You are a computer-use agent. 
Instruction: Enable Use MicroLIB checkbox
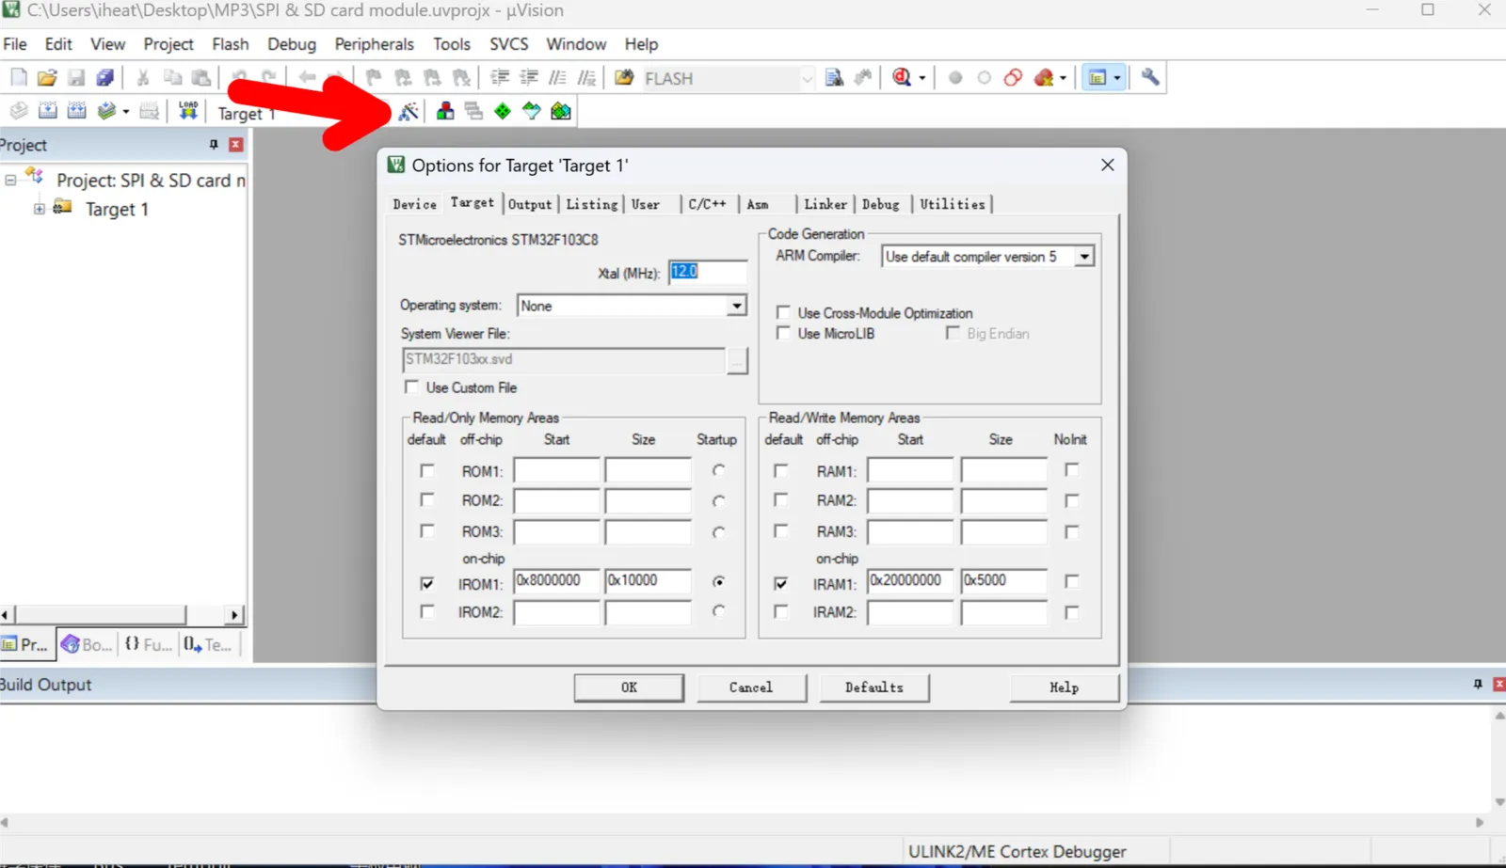(x=783, y=333)
